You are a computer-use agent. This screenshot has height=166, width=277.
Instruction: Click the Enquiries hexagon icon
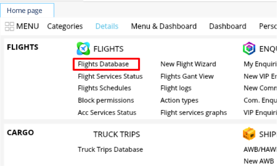249,48
